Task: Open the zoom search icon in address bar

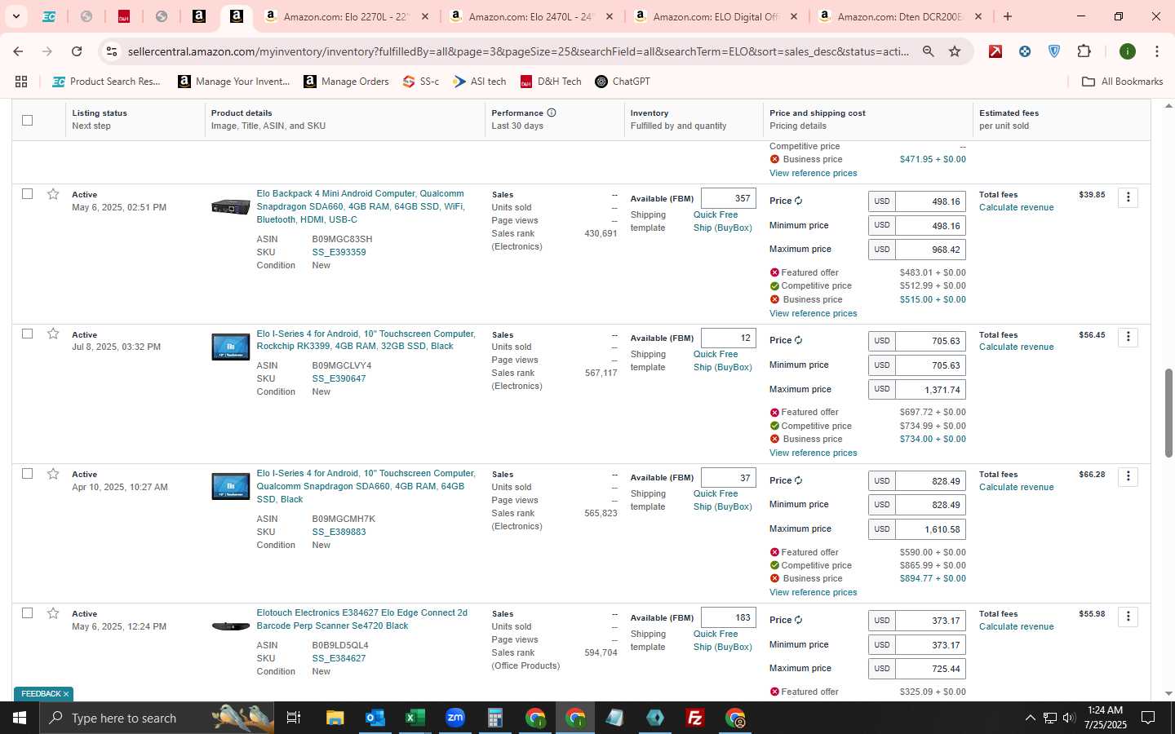Action: [929, 51]
